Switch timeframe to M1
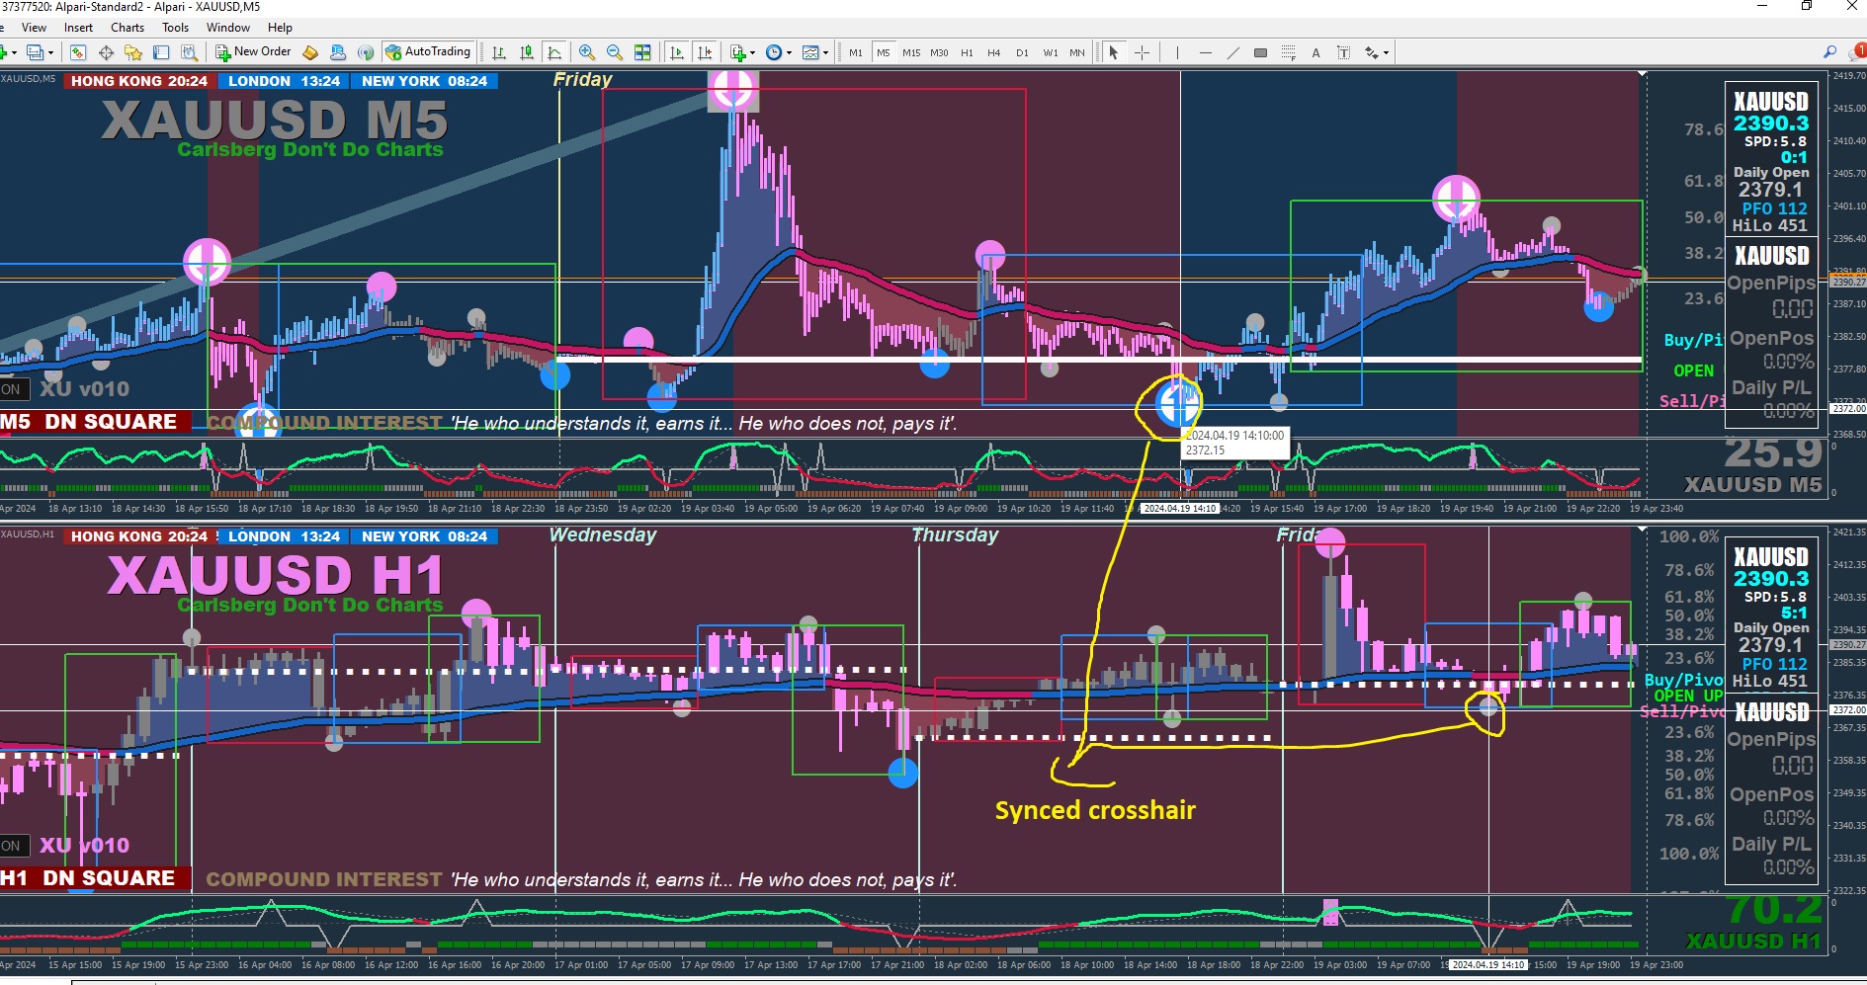1867x985 pixels. coord(856,52)
